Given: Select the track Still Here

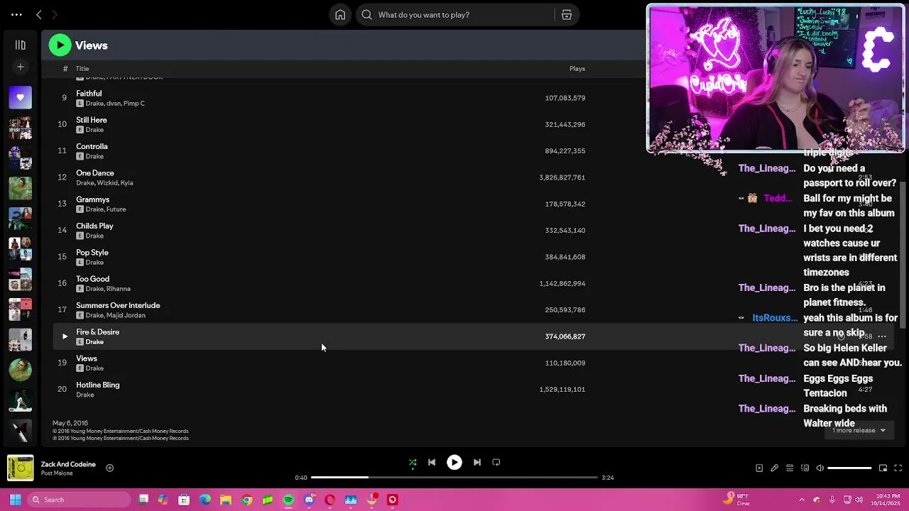Looking at the screenshot, I should tap(92, 120).
